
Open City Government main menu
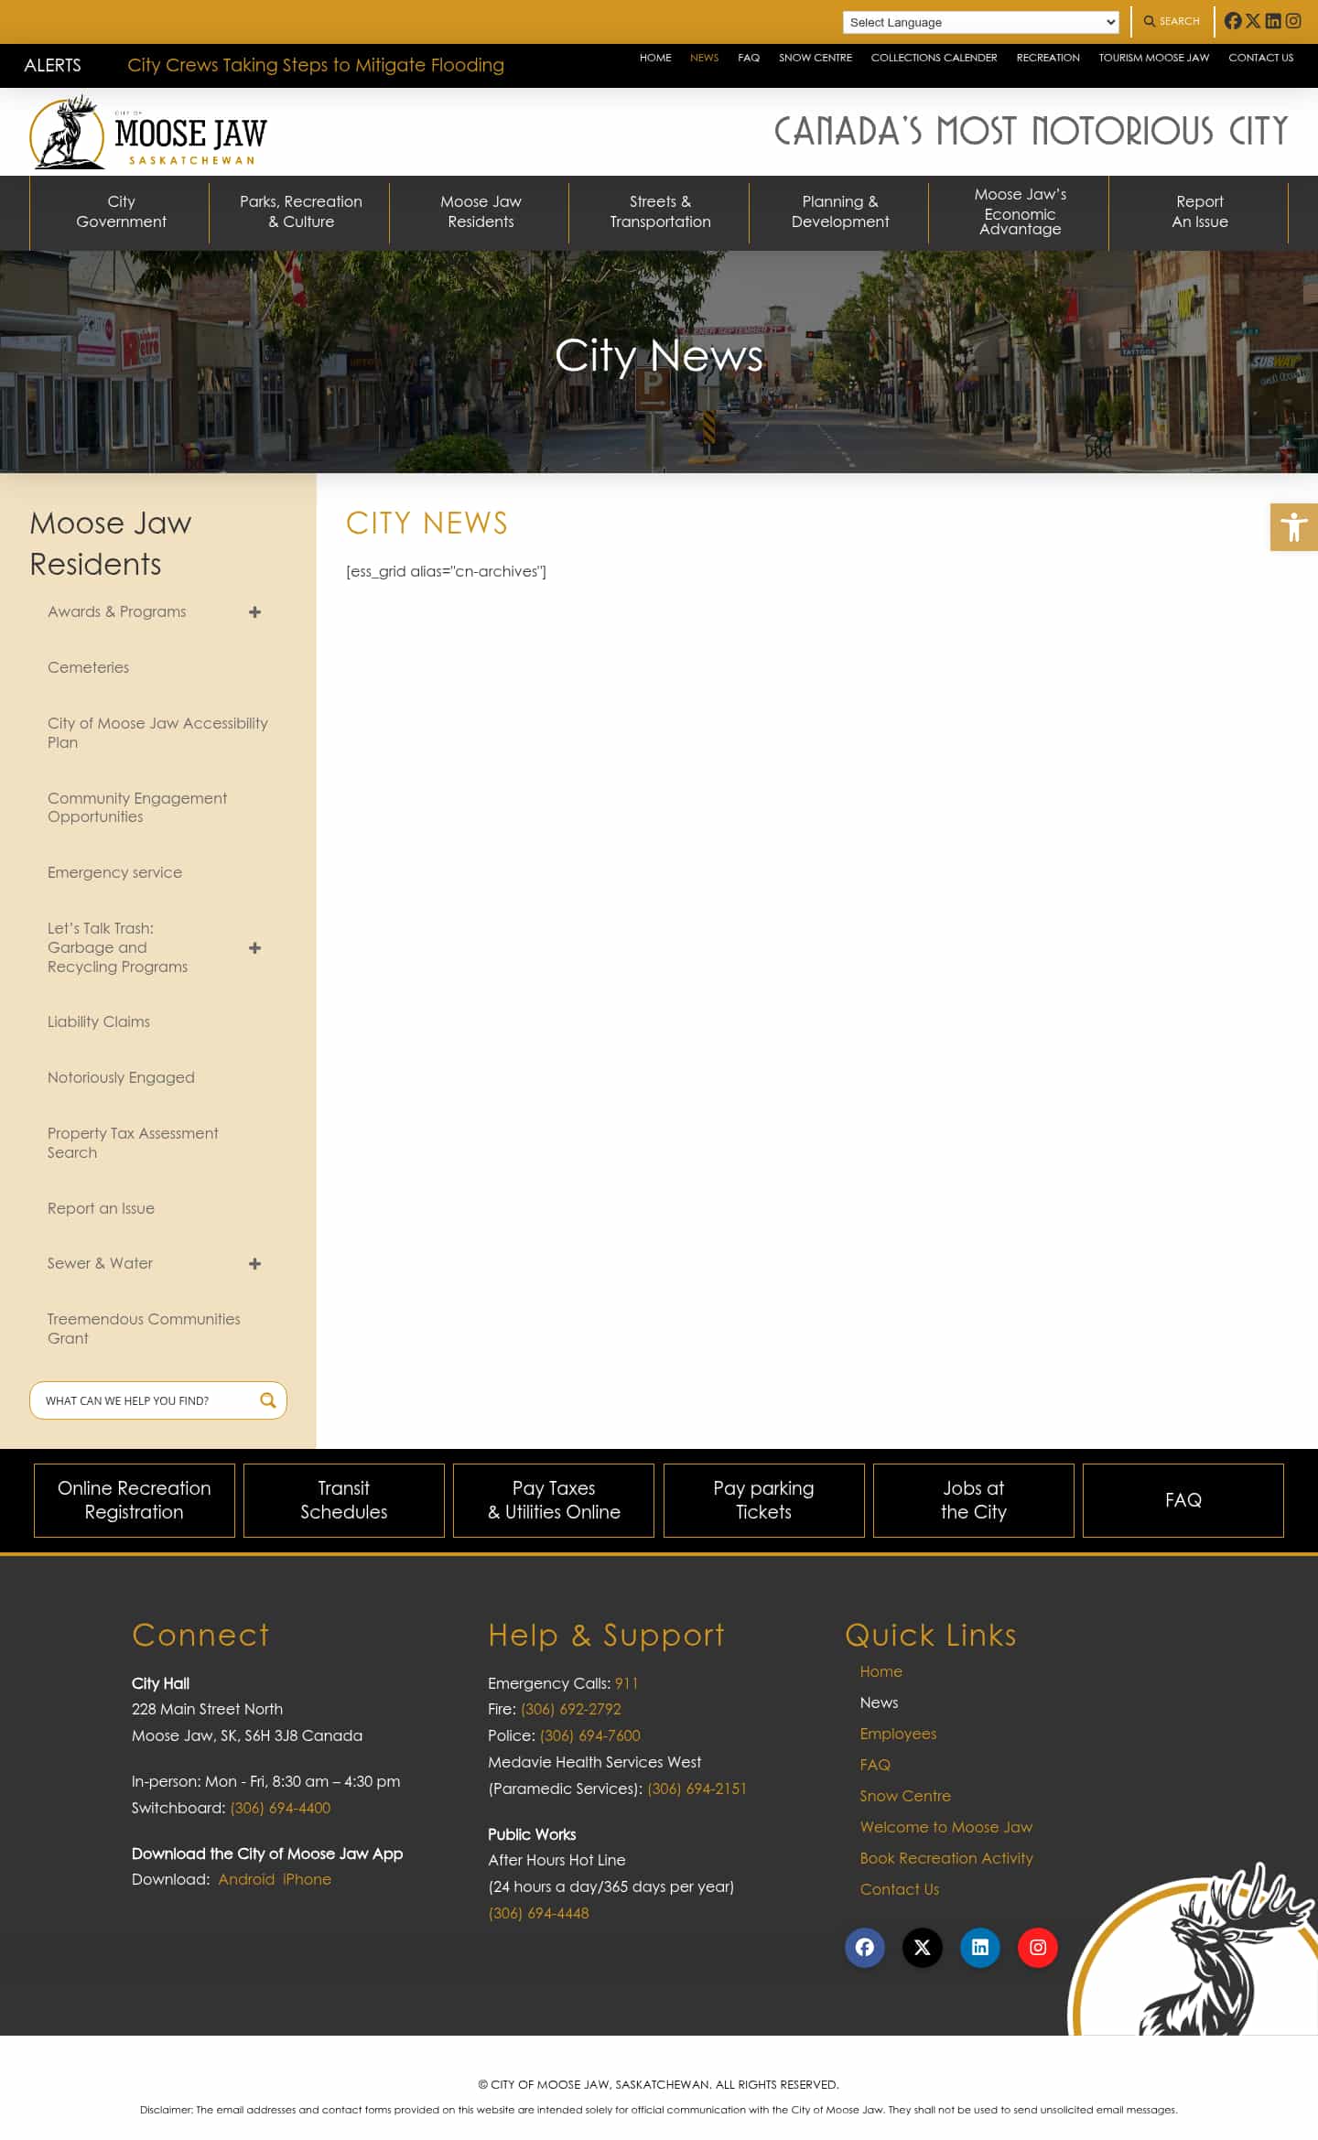121,212
